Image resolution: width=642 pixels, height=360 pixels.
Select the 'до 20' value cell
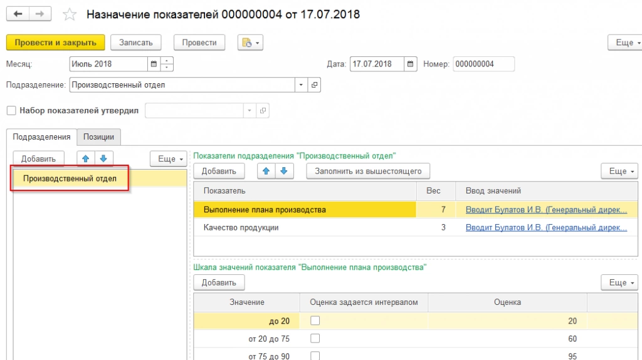[246, 321]
